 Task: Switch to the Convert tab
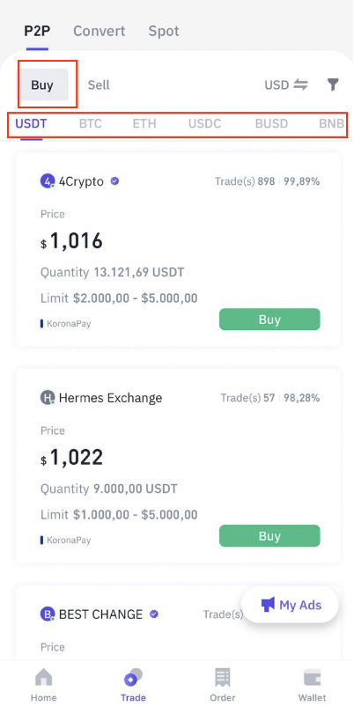(x=100, y=31)
